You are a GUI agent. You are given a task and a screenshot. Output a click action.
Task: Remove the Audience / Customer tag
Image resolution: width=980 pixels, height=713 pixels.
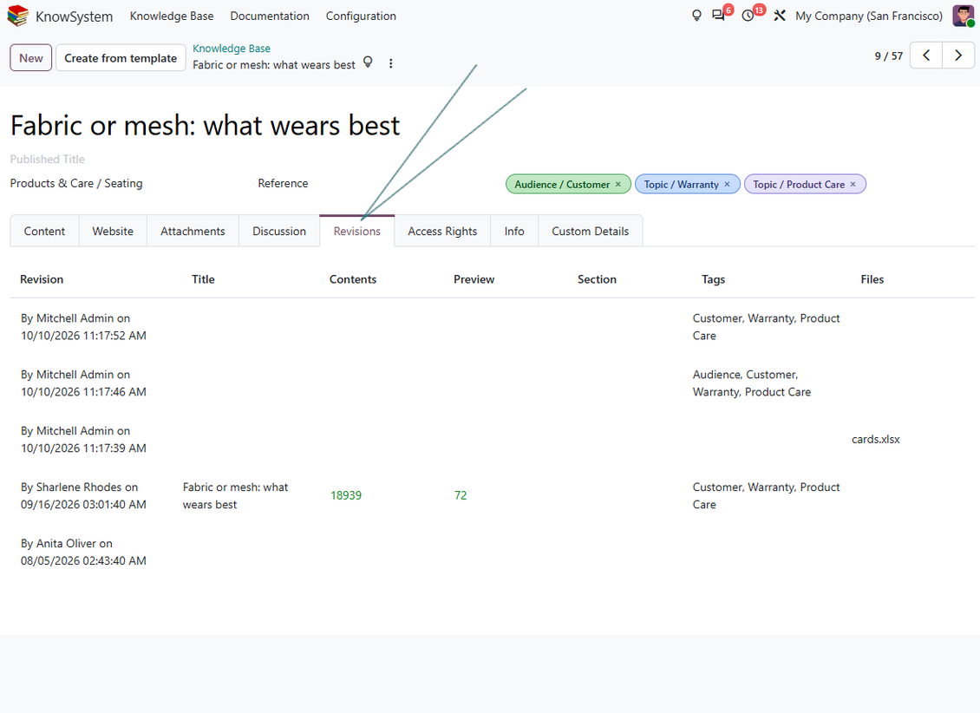618,185
